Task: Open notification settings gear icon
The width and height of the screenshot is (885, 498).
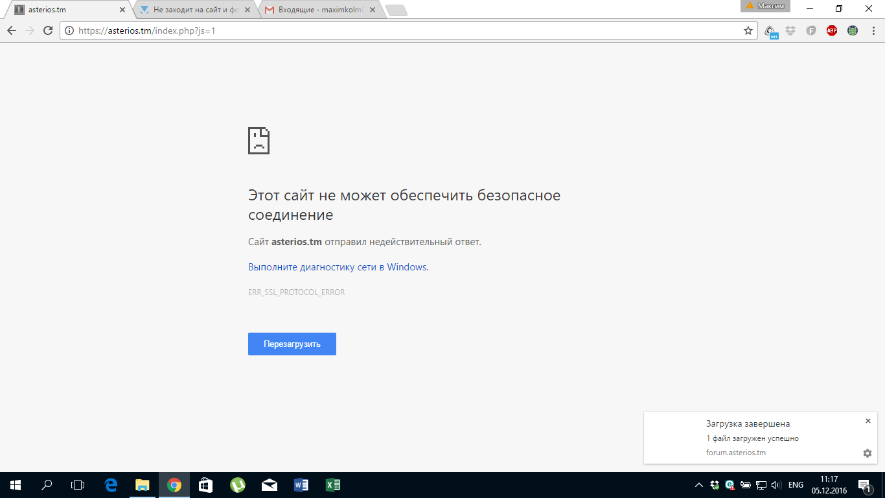Action: click(x=868, y=453)
